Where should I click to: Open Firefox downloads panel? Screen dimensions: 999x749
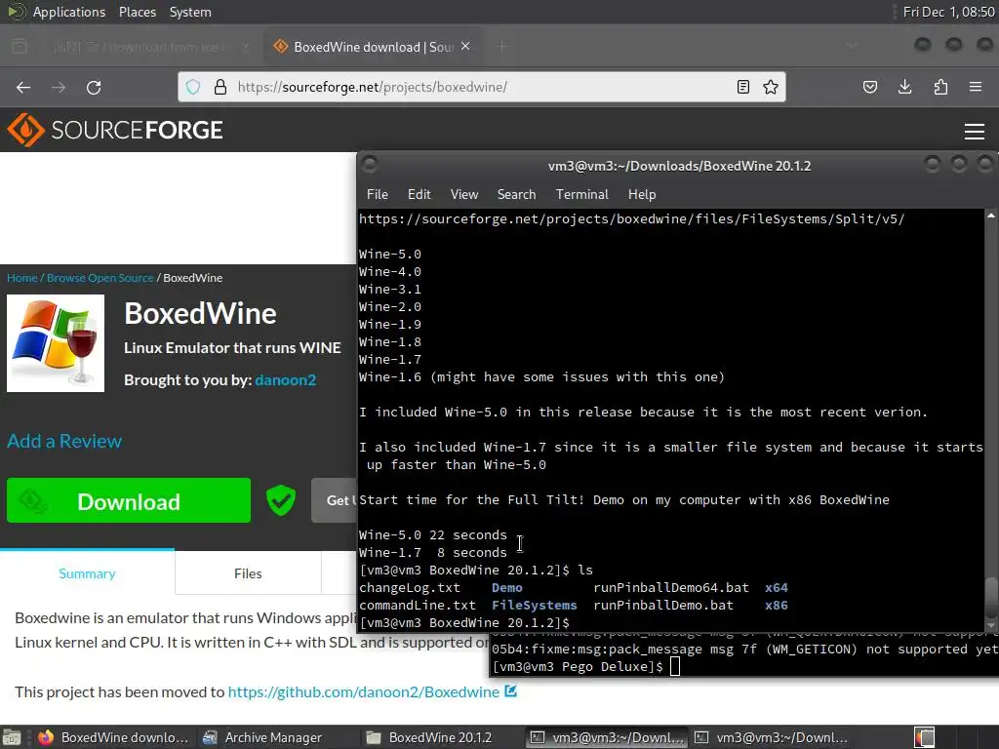point(904,87)
